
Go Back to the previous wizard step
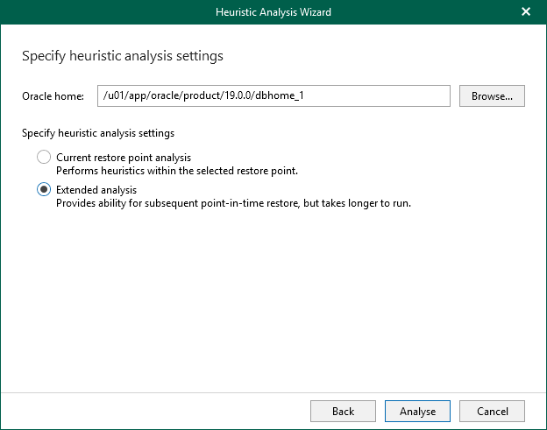click(x=343, y=411)
